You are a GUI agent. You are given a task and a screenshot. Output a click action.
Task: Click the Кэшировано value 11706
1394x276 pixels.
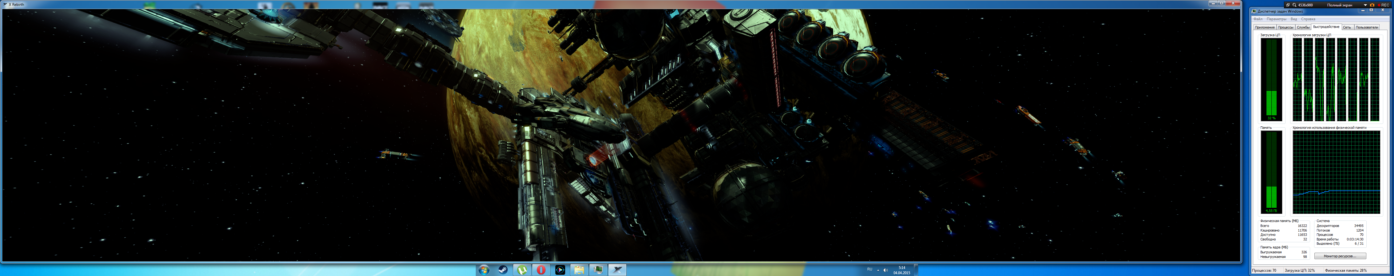[1302, 230]
